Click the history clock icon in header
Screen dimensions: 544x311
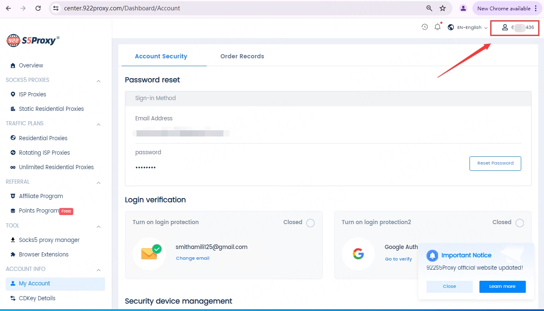(424, 27)
